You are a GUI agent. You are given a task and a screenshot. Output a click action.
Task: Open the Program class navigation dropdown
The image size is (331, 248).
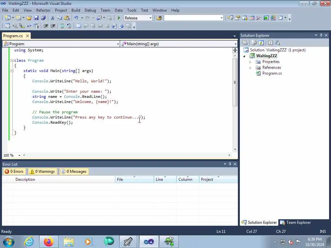pyautogui.click(x=118, y=44)
